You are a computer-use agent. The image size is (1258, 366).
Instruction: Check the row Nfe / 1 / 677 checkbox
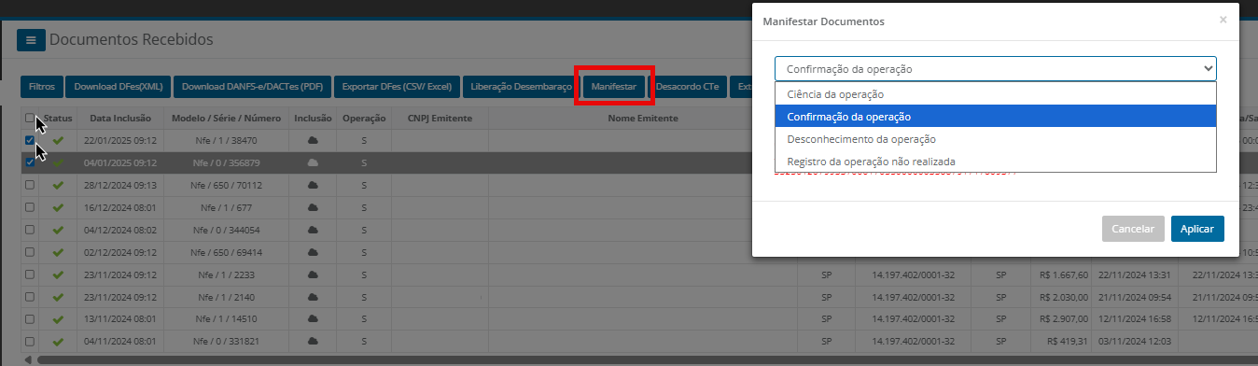pos(30,207)
